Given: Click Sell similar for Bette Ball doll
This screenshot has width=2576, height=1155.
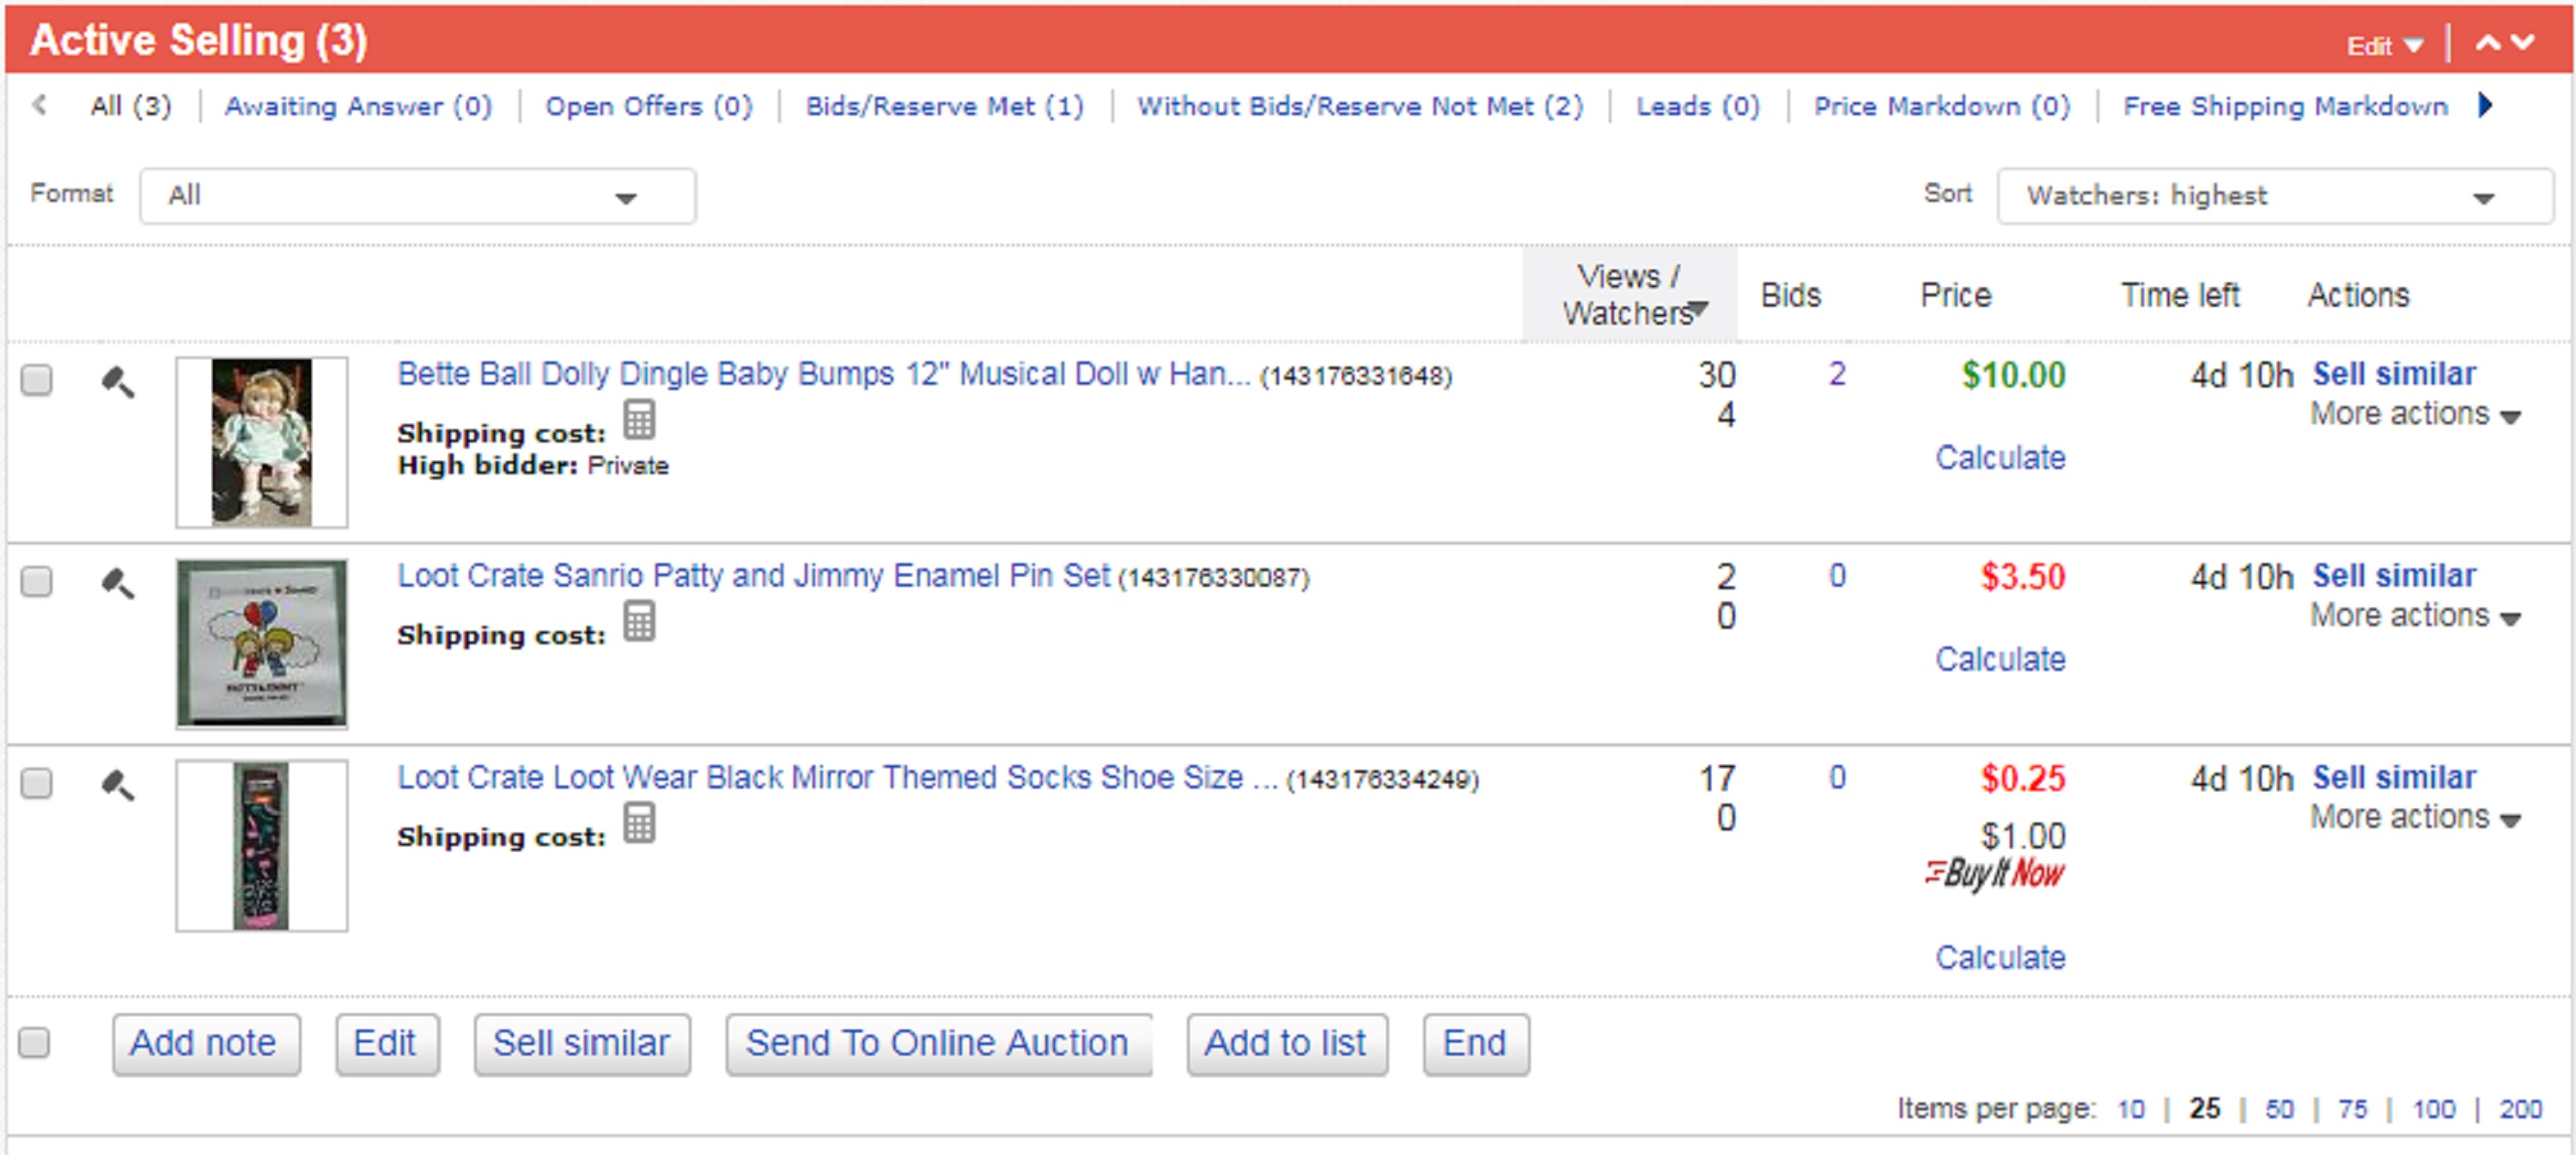Looking at the screenshot, I should (x=2394, y=374).
